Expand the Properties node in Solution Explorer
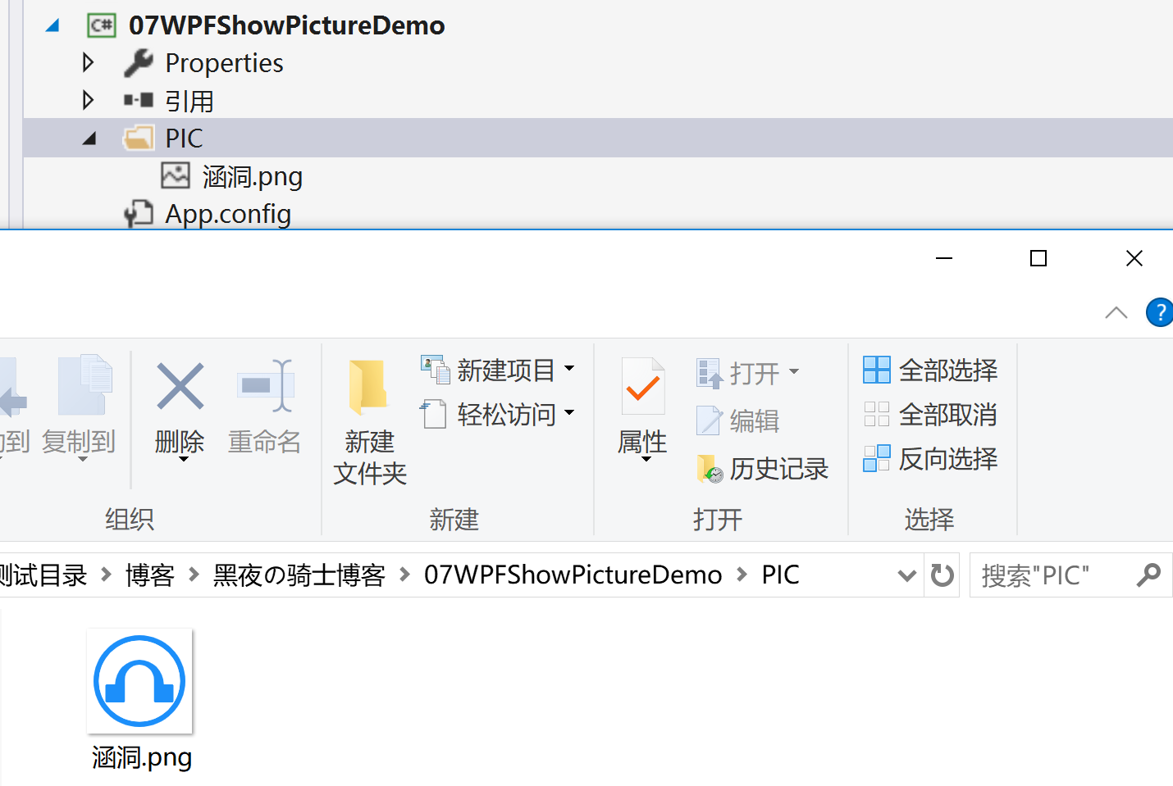This screenshot has width=1173, height=786. tap(89, 62)
